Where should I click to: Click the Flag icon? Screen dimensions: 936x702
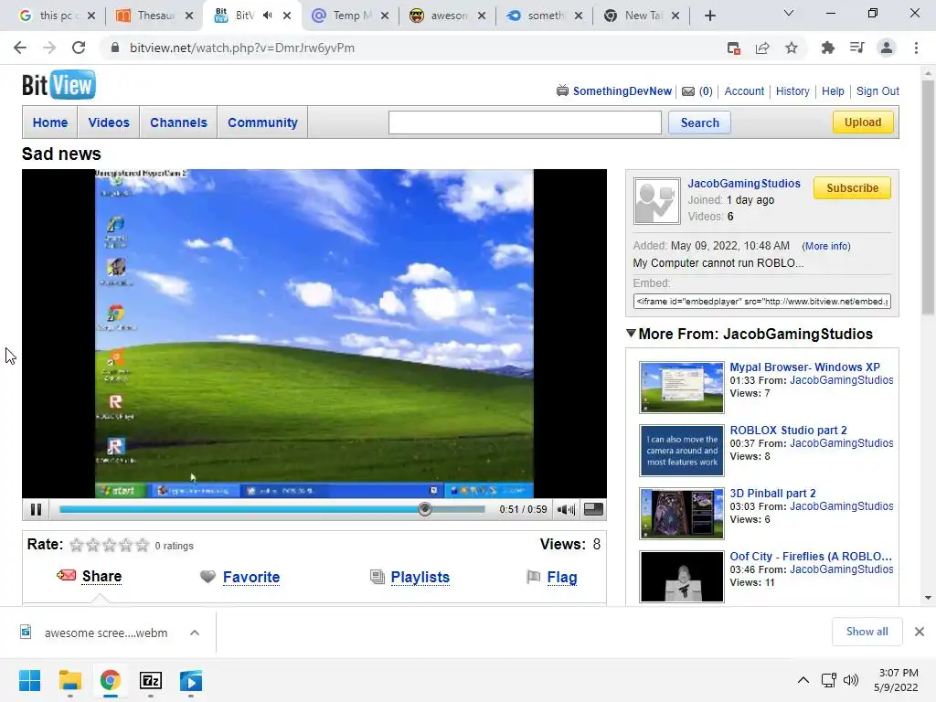[x=533, y=577]
